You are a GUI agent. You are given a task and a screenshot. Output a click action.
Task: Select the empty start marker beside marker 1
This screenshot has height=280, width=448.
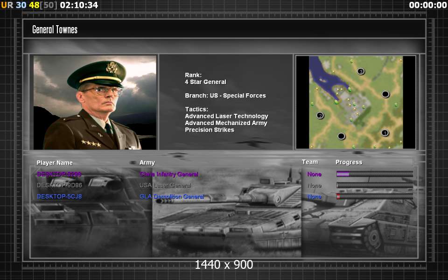[341, 136]
